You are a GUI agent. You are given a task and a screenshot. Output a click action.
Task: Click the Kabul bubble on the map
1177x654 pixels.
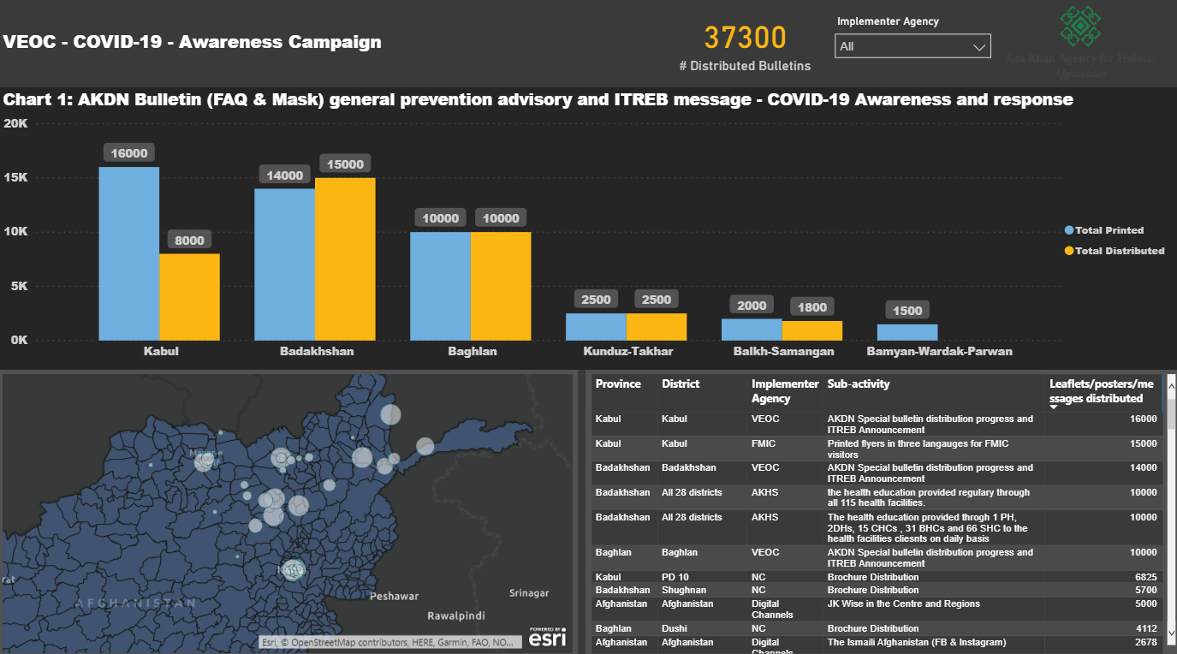[x=293, y=569]
